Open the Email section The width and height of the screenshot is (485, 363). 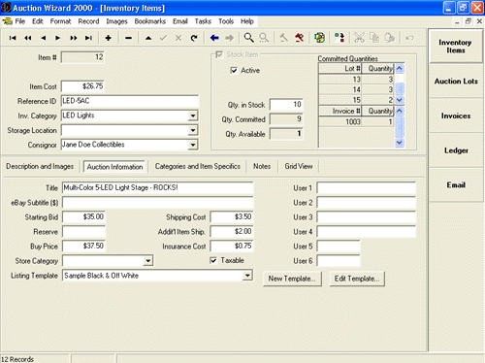(456, 185)
